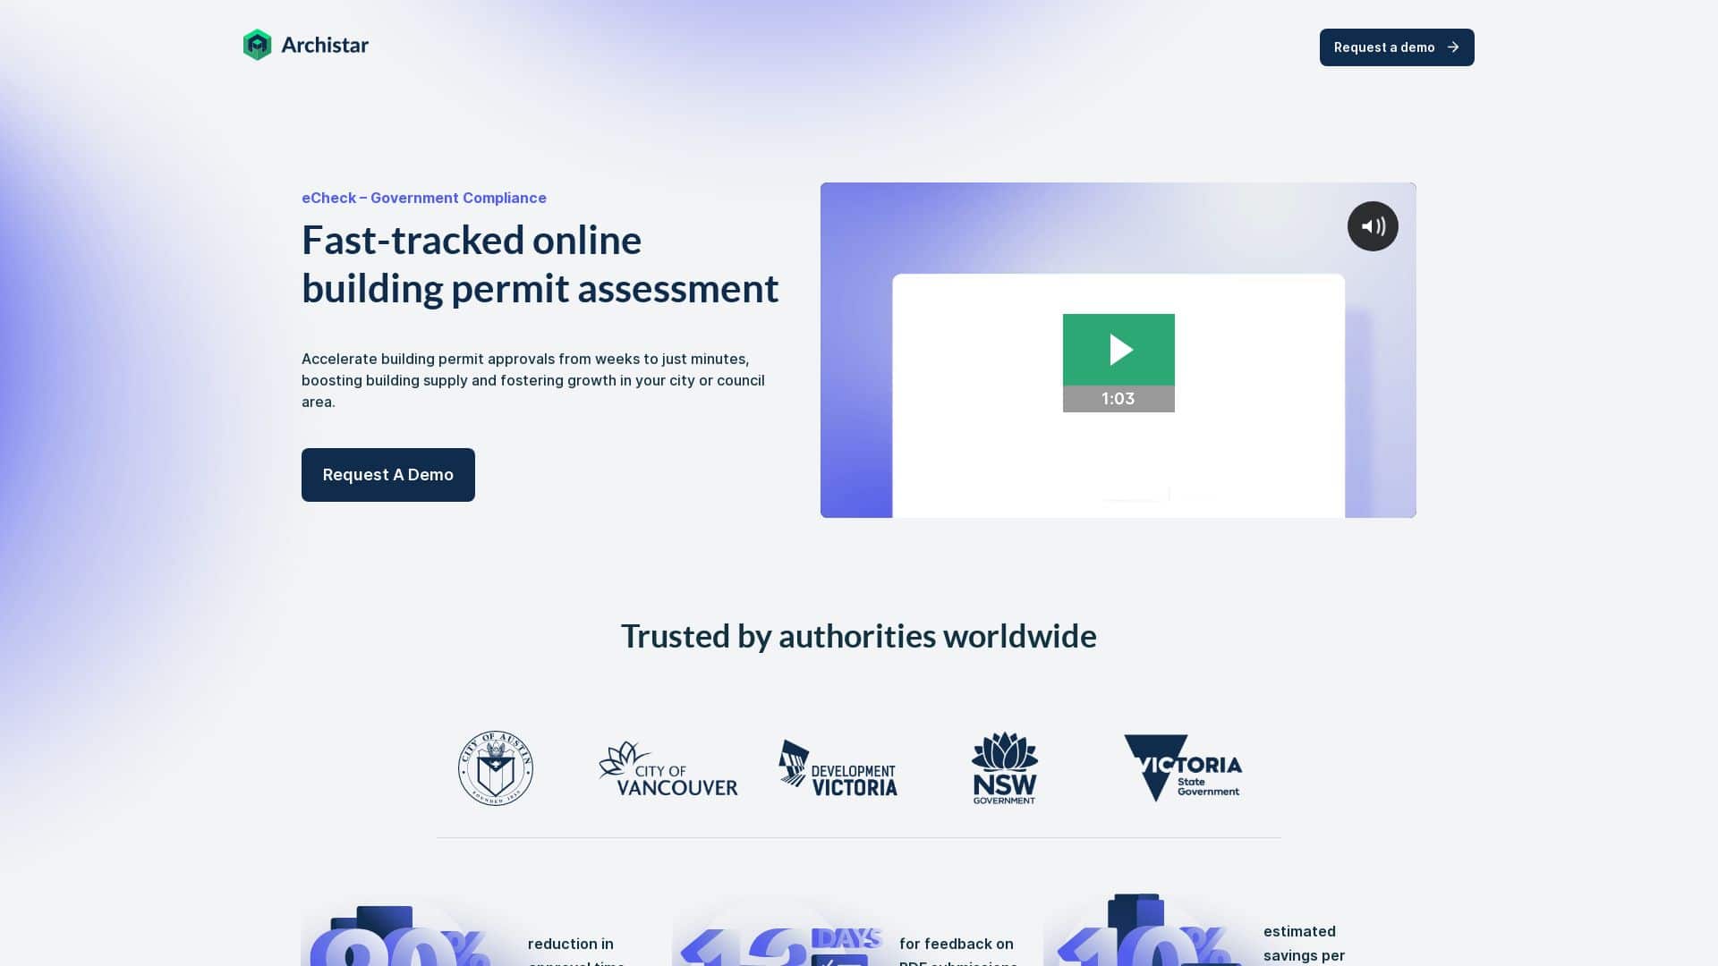Click the Archistar wordmark in the top navigation
Image resolution: width=1718 pixels, height=966 pixels.
[x=325, y=44]
